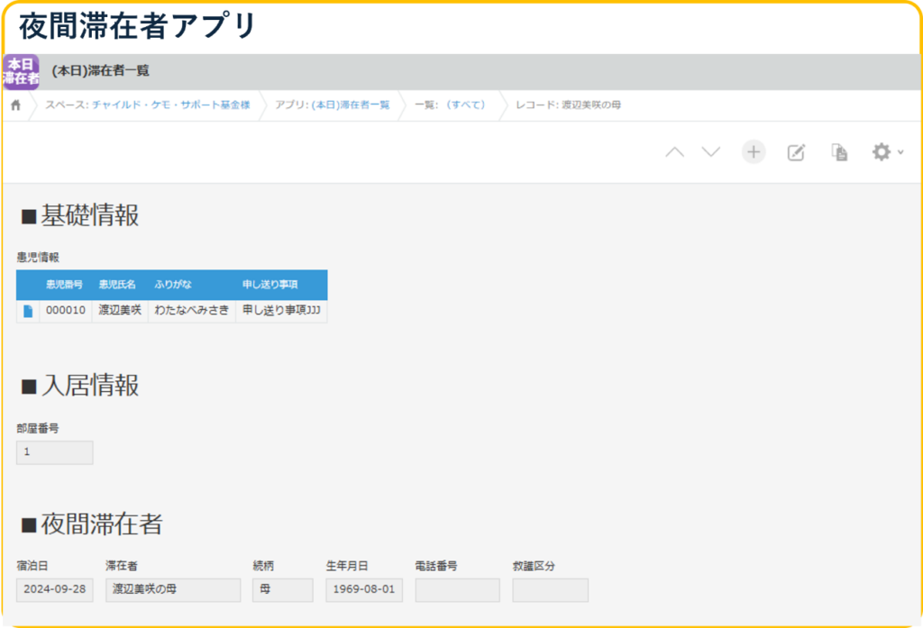The image size is (923, 628).
Task: Open related record file icon for 000010
Action: click(28, 311)
